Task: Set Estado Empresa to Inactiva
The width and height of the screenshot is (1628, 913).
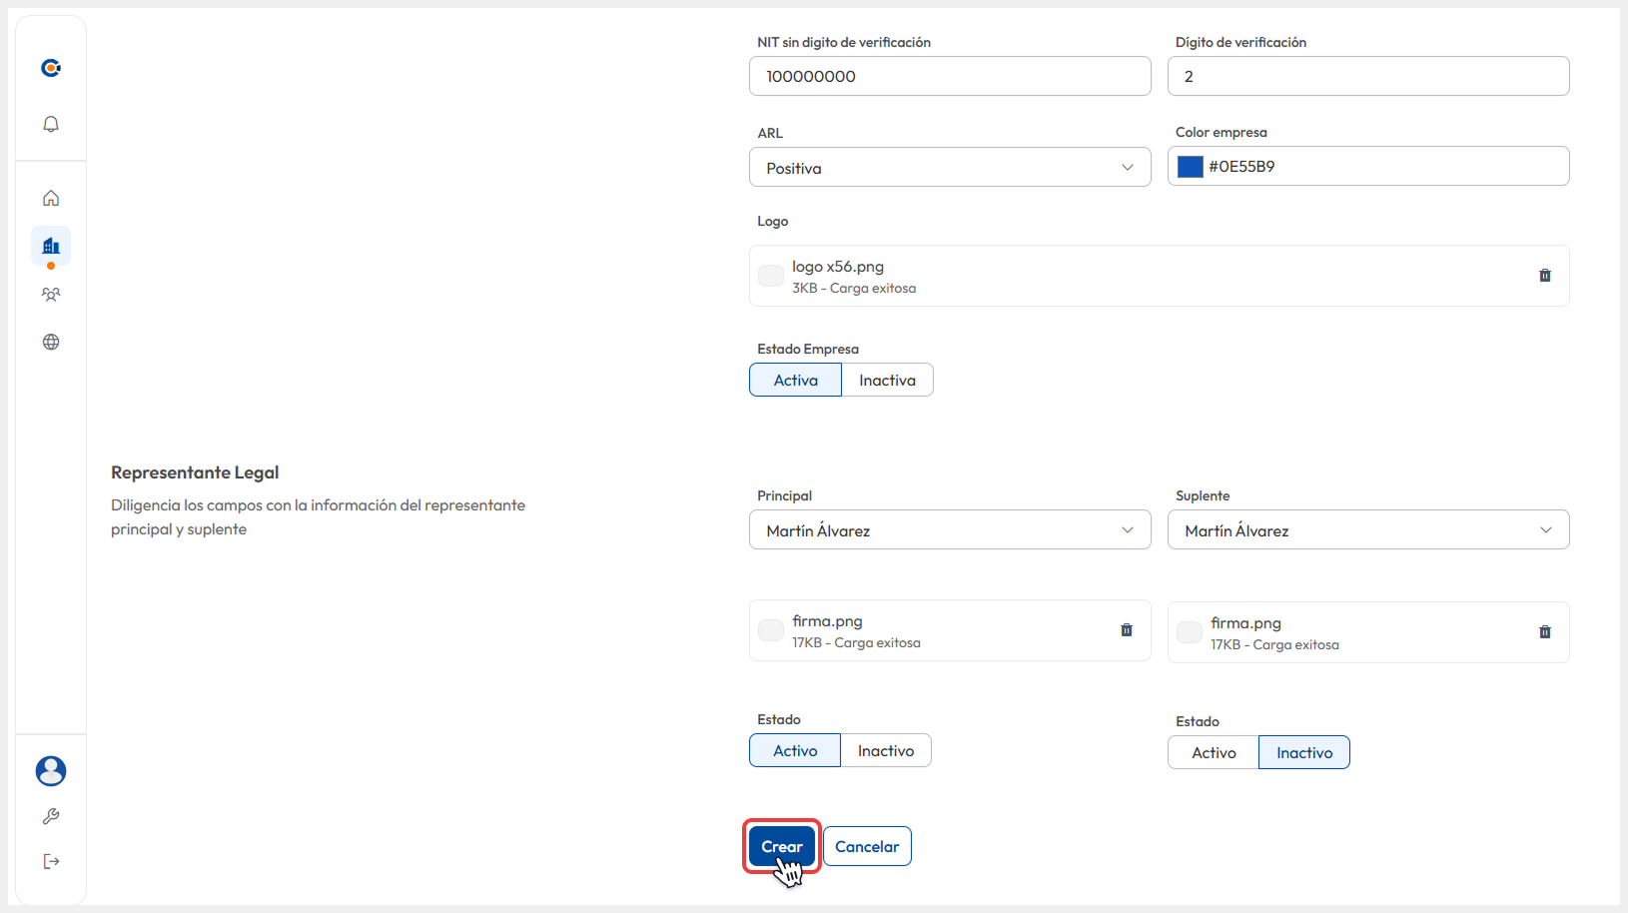Action: pyautogui.click(x=887, y=381)
